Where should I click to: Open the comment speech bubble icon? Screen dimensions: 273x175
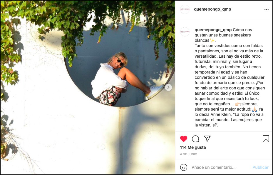[195, 139]
